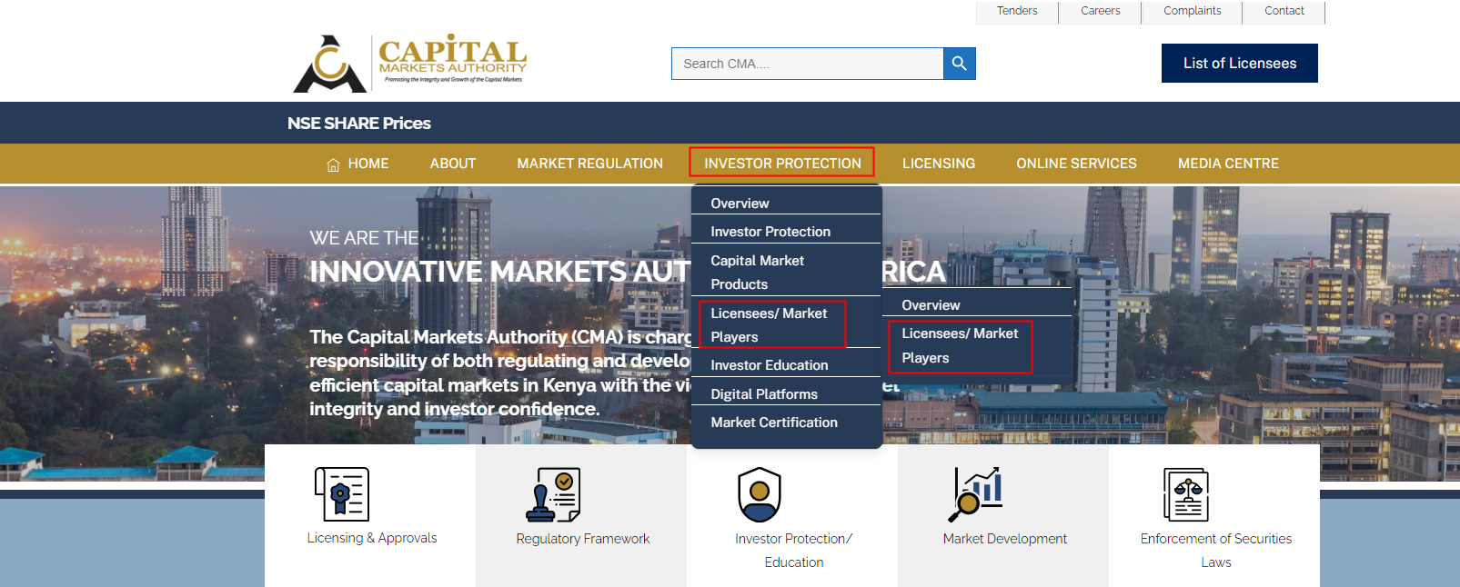The width and height of the screenshot is (1460, 587).
Task: Select Licensees/ Market Players in submenu flyout
Action: 961,345
